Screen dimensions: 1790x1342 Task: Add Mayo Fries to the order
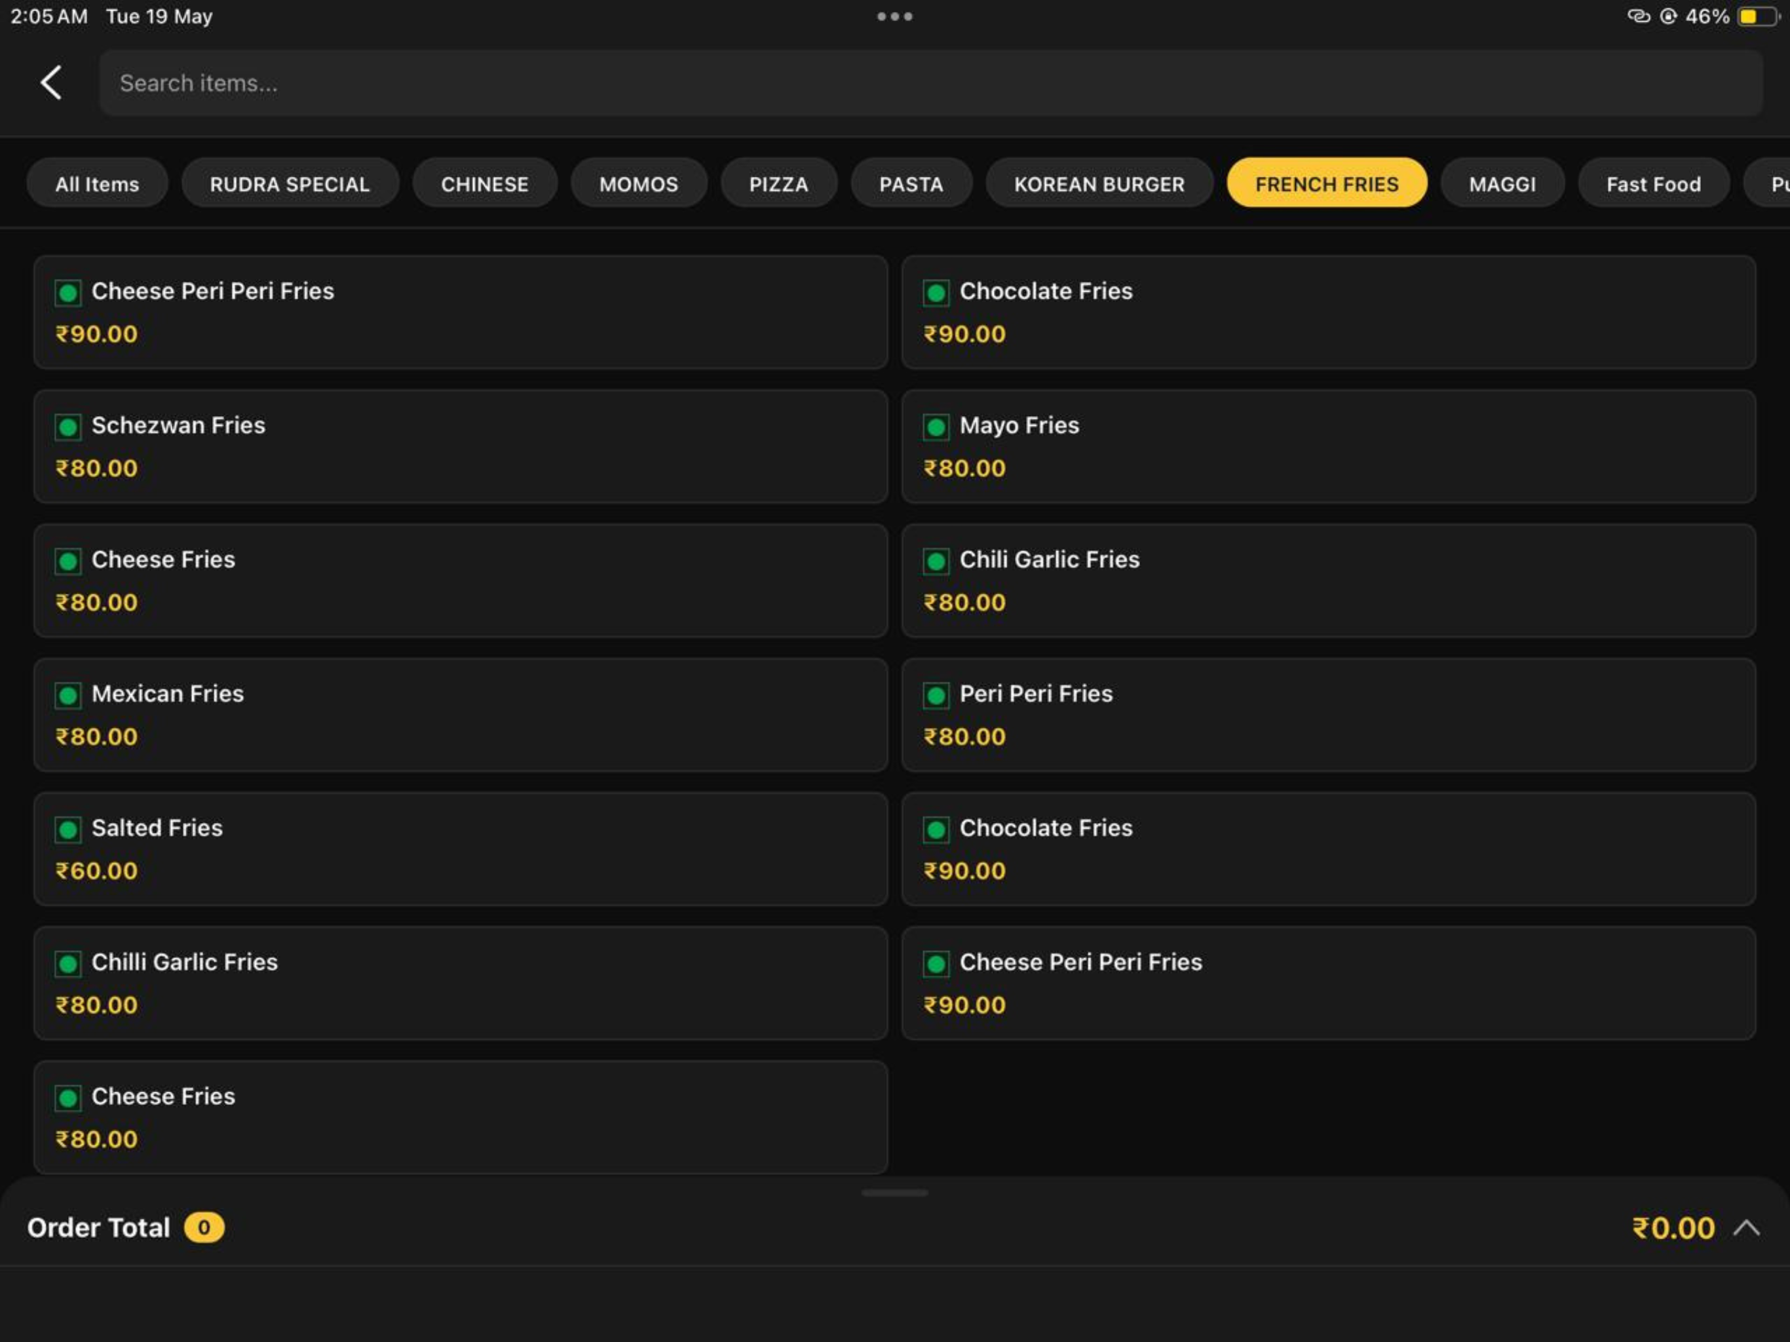[1329, 447]
